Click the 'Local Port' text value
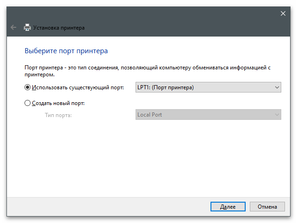The width and height of the screenshot is (297, 223). click(x=150, y=115)
